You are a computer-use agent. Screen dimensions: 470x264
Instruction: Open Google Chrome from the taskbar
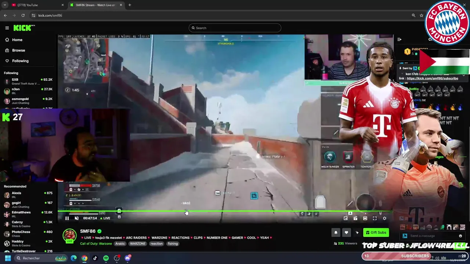point(84,258)
